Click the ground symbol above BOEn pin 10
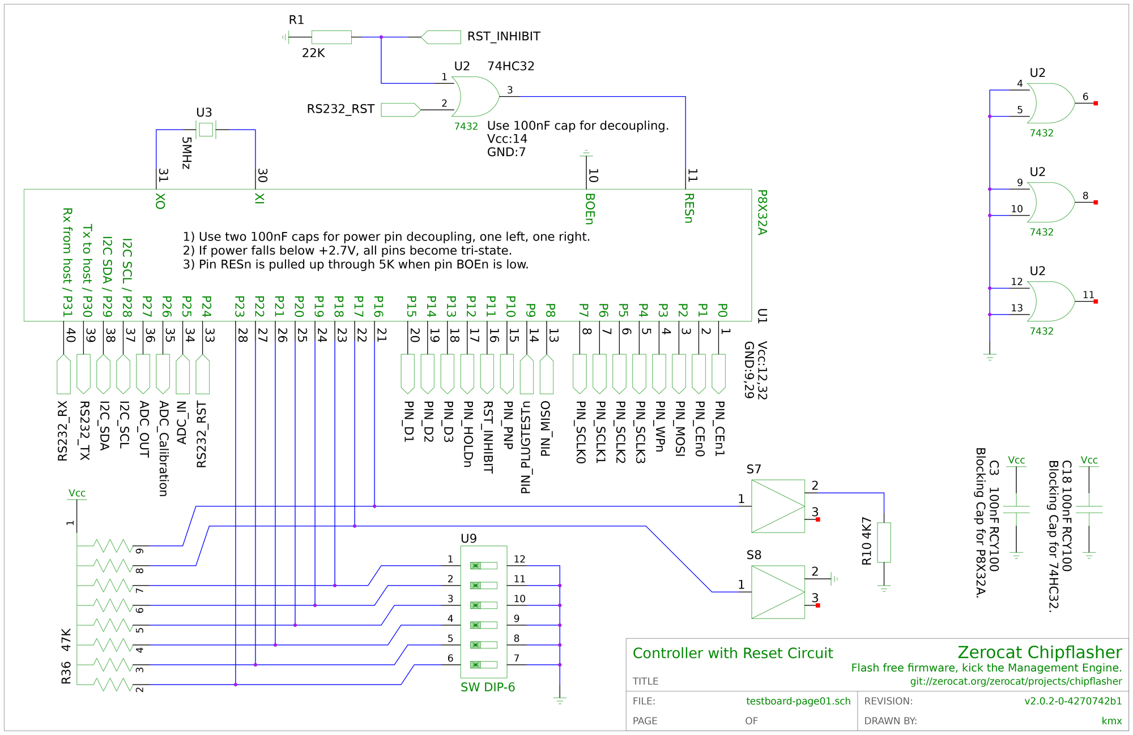 (586, 153)
